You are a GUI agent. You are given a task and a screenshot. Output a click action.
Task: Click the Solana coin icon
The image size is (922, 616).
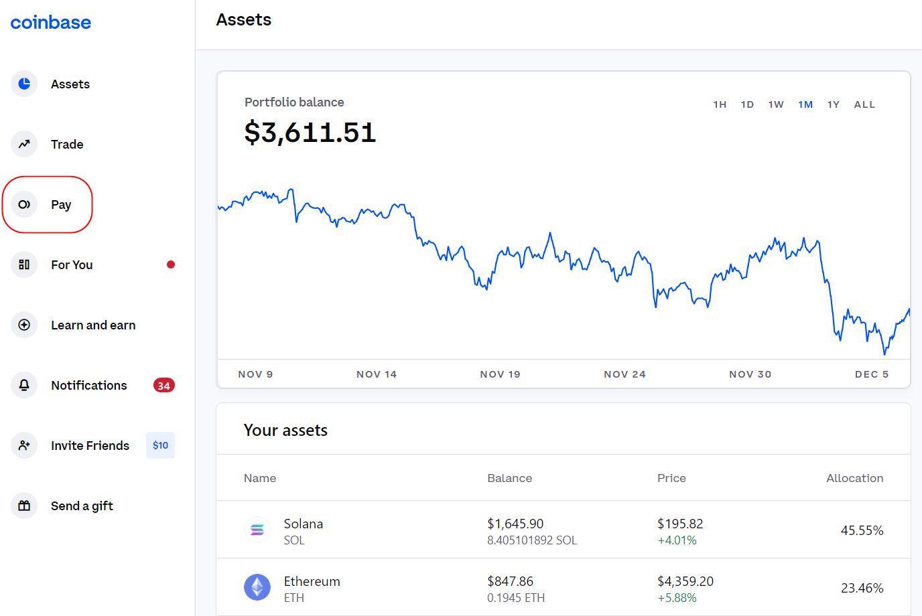257,530
